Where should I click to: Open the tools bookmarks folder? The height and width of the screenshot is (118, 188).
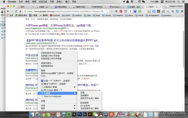pyautogui.click(x=96, y=15)
